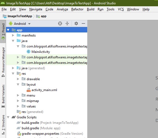This screenshot has width=158, height=138.
Task: Click build.gradle (Project) elephant file icon
Action: coord(19,123)
